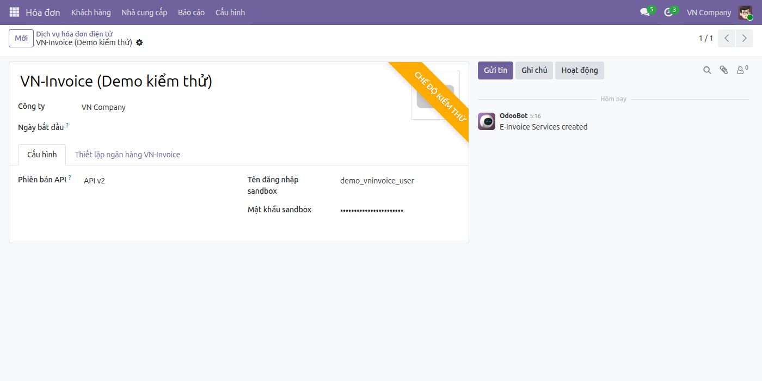Open VN Company switcher in top bar
Image resolution: width=762 pixels, height=381 pixels.
point(709,12)
